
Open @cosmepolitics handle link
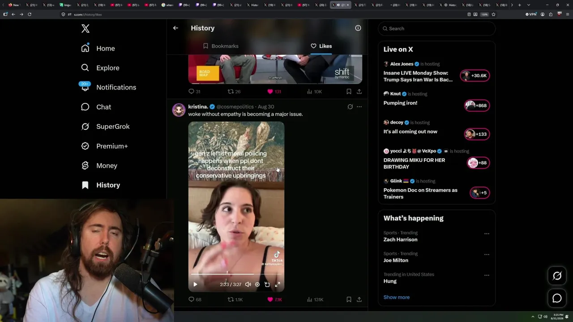coord(235,106)
